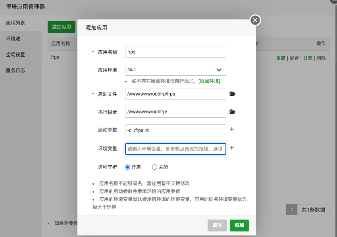Image resolution: width=337 pixels, height=237 pixels.
Task: Open 应用列表 tab in sidebar
Action: coord(15,23)
